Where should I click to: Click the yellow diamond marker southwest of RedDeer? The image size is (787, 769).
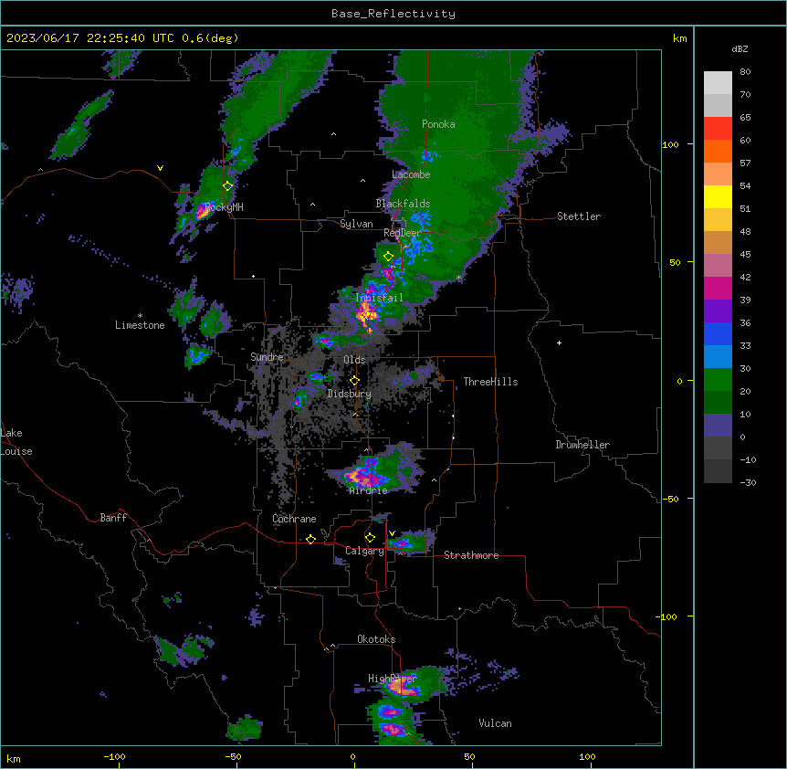click(x=388, y=257)
